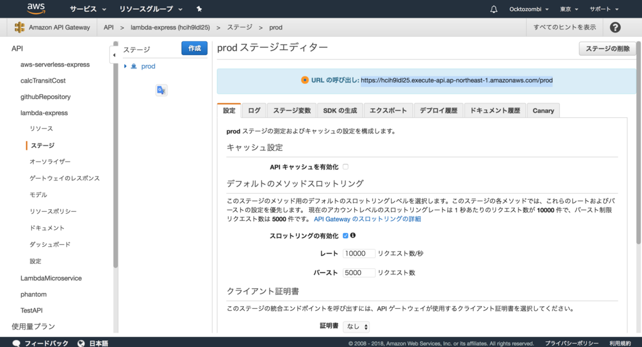This screenshot has width=642, height=347.
Task: Open the サポート dropdown
Action: [x=604, y=9]
